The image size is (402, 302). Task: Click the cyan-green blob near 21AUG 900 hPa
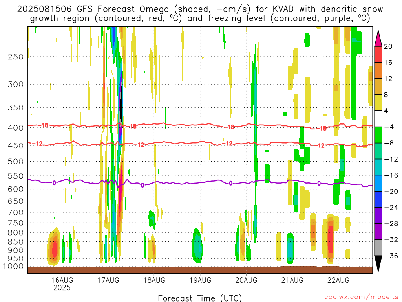(x=290, y=249)
